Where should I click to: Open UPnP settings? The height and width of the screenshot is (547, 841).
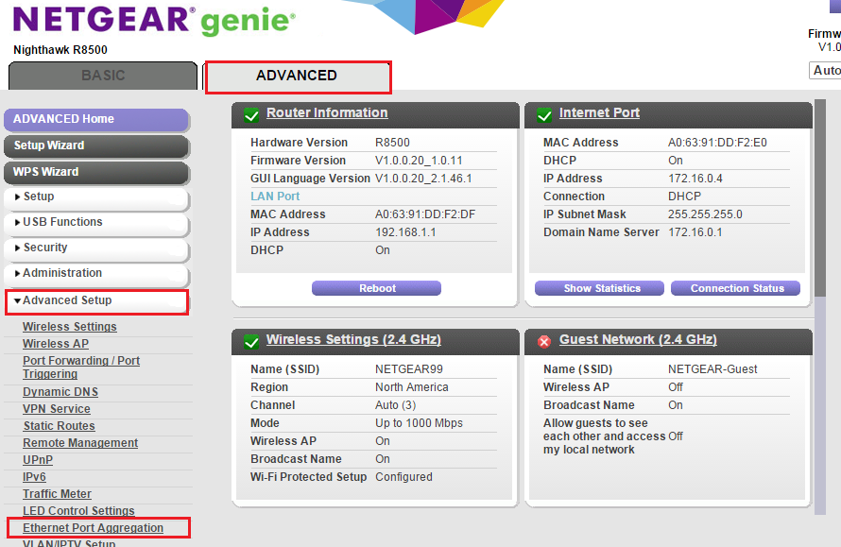[38, 460]
